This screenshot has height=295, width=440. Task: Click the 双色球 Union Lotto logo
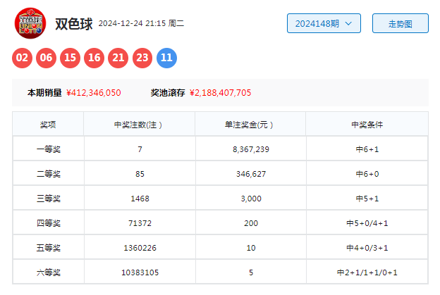pyautogui.click(x=30, y=23)
